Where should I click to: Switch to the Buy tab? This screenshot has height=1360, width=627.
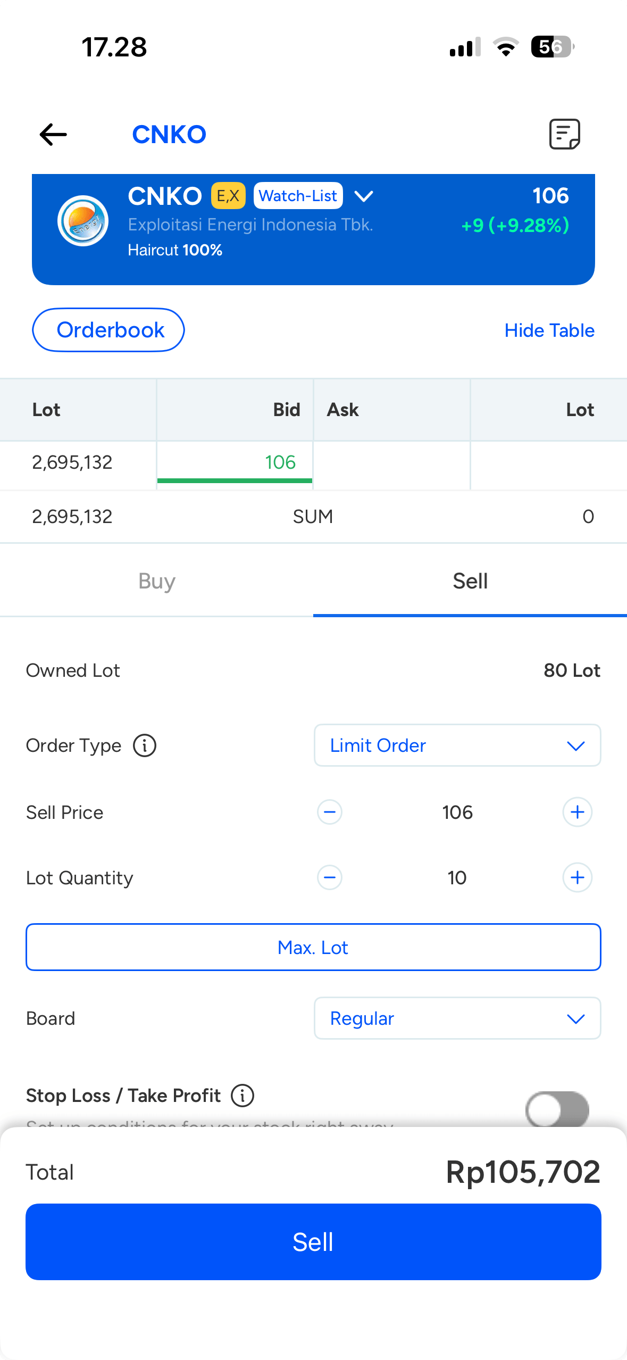click(157, 581)
